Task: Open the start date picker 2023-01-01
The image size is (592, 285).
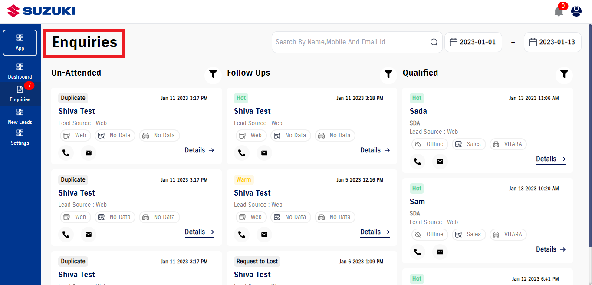Action: pyautogui.click(x=473, y=42)
